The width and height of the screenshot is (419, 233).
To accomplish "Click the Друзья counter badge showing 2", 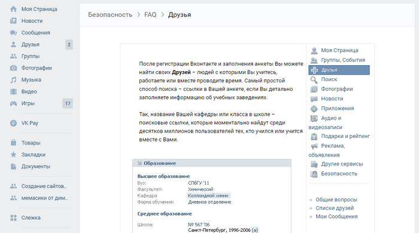I will 69,45.
